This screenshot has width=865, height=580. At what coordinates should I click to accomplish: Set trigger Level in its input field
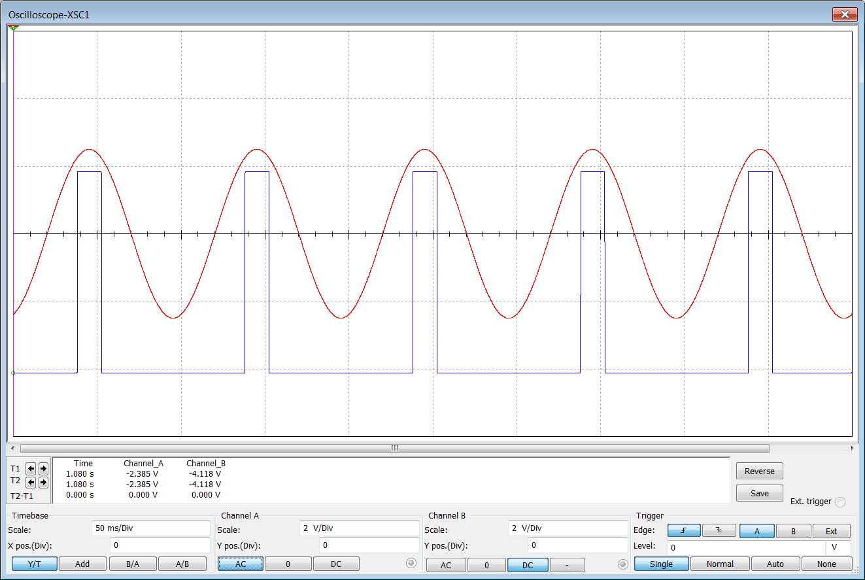tap(745, 547)
